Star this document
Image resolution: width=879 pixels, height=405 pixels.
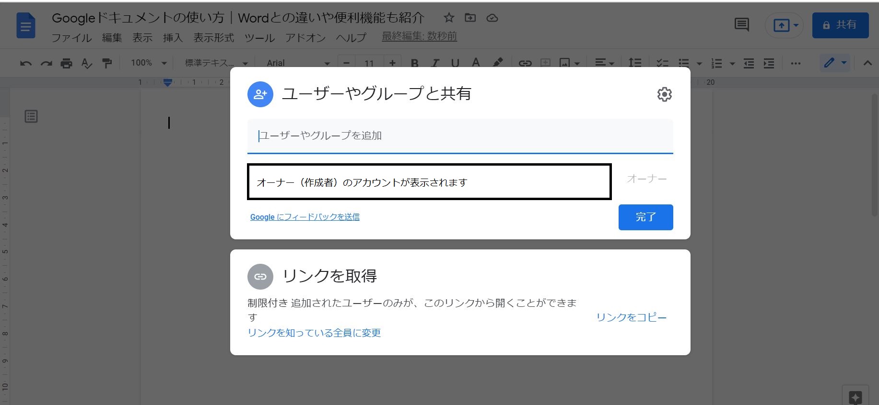click(449, 18)
